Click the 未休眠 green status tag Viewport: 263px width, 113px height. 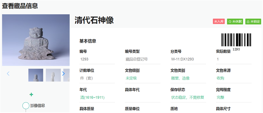point(235,22)
